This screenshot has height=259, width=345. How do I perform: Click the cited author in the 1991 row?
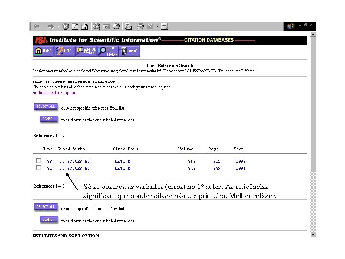point(75,168)
